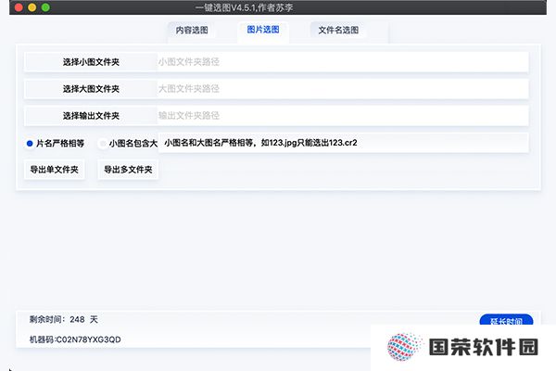The image size is (556, 371).
Task: Click the 导出多文件夹 button
Action: [128, 170]
